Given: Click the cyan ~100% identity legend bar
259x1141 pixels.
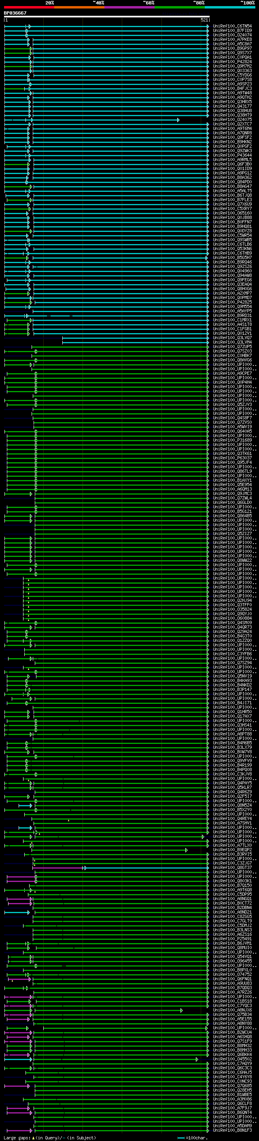Looking at the screenshot, I should coord(230,7).
